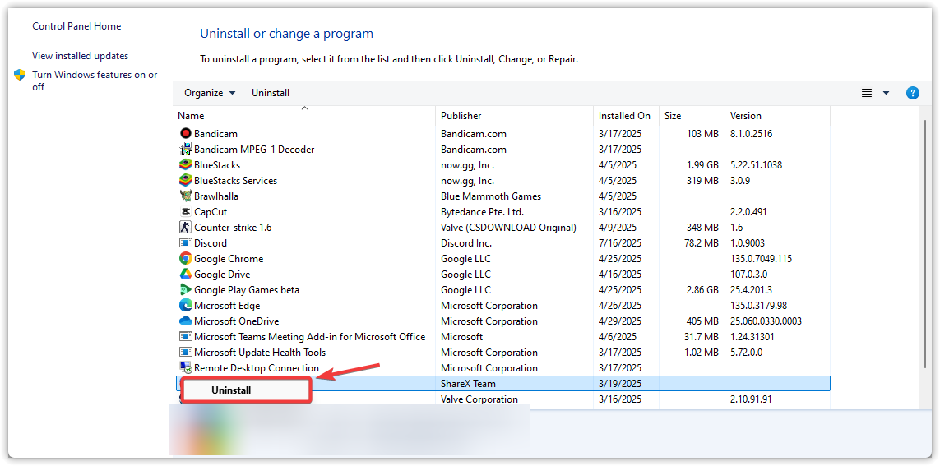
Task: Click the Google Drive icon
Action: pos(185,274)
